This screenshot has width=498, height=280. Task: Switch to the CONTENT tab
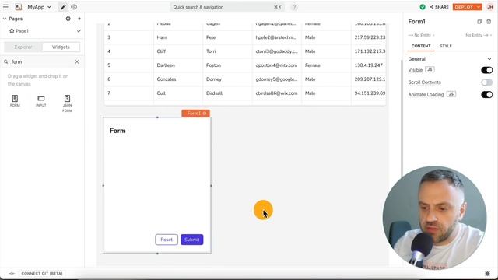tap(421, 46)
